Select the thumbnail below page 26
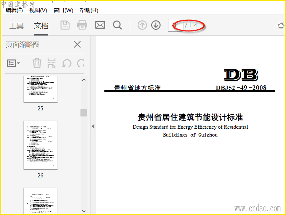The width and height of the screenshot is (286, 215). point(40,201)
